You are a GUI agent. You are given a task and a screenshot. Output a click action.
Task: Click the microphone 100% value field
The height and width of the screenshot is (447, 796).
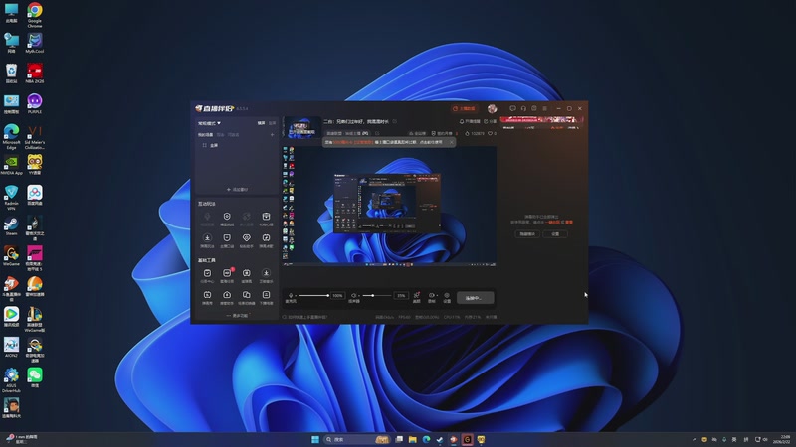(337, 295)
